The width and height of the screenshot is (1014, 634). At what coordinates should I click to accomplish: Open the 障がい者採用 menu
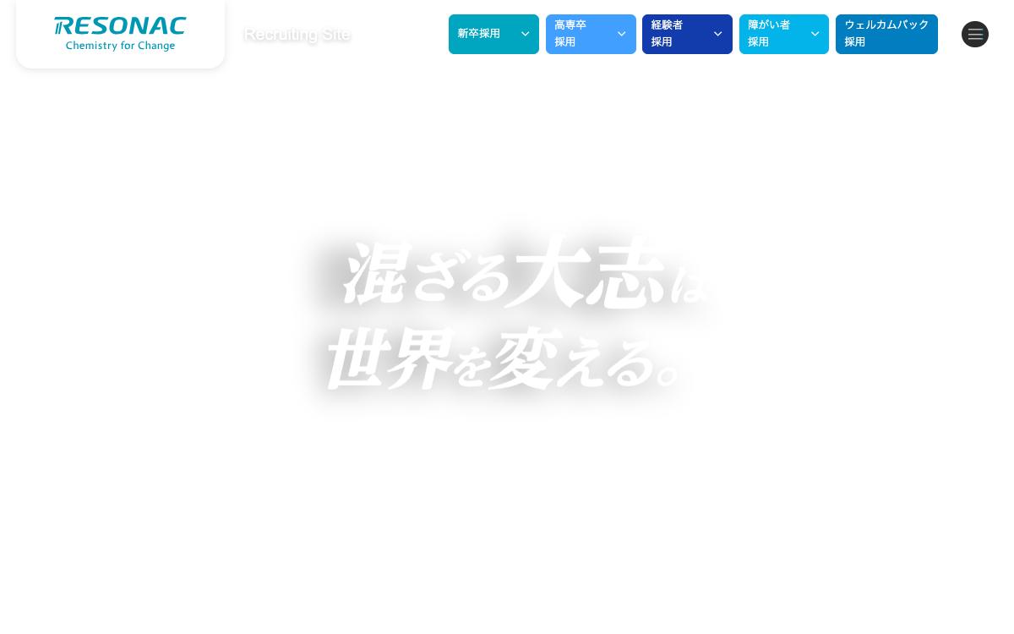(x=784, y=34)
